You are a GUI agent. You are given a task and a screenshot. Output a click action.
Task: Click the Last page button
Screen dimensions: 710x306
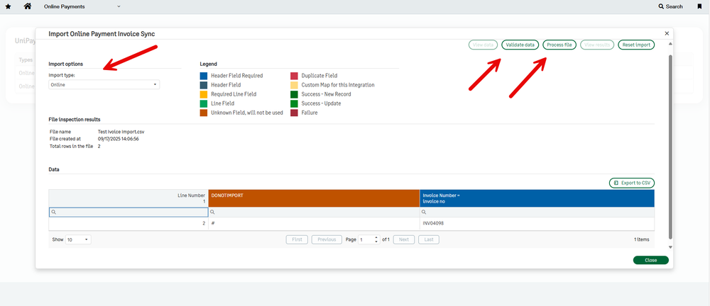(x=429, y=239)
